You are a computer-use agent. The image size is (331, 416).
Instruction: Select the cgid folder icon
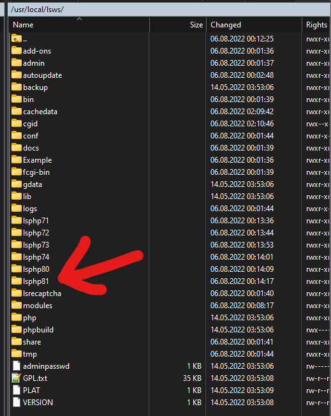(x=17, y=123)
